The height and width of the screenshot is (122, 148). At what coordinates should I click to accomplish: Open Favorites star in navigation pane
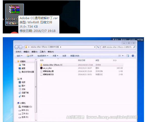(x=21, y=61)
